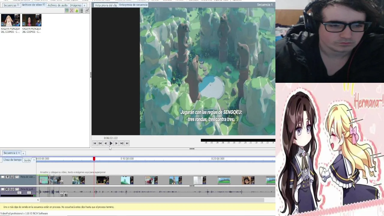The height and width of the screenshot is (216, 384).
Task: Add a new bin tab with the plus button
Action: coord(84,5)
